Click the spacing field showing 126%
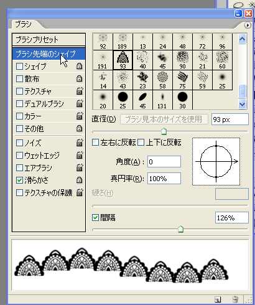The image size is (255, 305). pyautogui.click(x=232, y=218)
